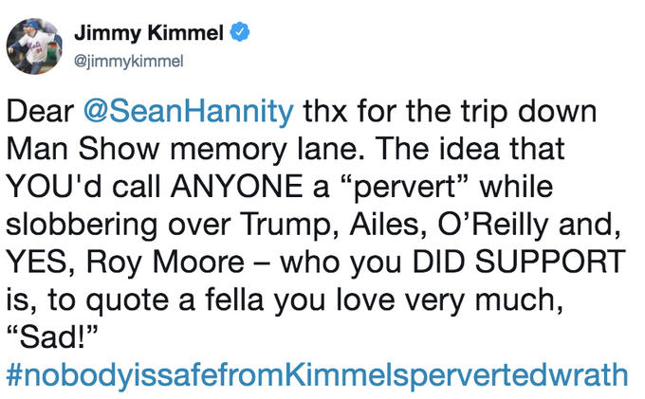The image size is (645, 399).
Task: Click the word "slobbering" in the tweet
Action: pyautogui.click(x=82, y=225)
